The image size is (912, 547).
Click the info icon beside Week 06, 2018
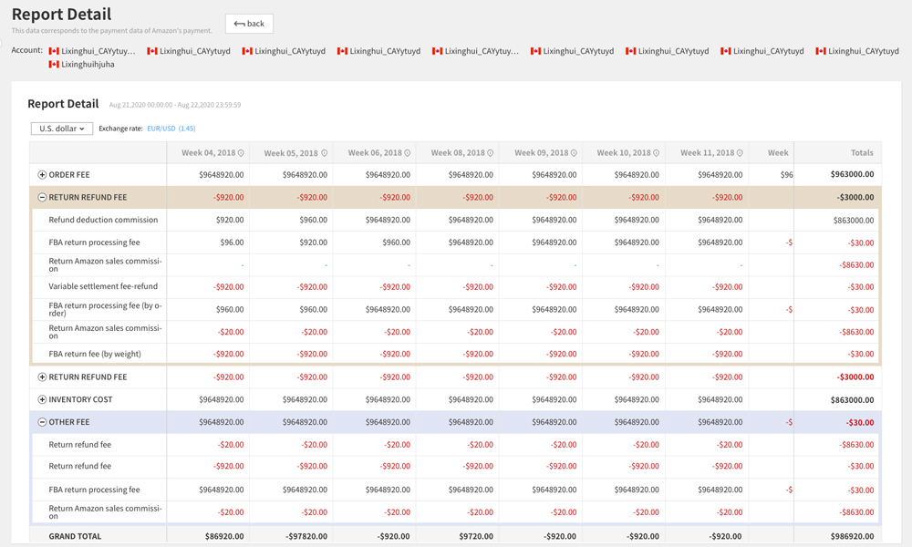[x=407, y=153]
